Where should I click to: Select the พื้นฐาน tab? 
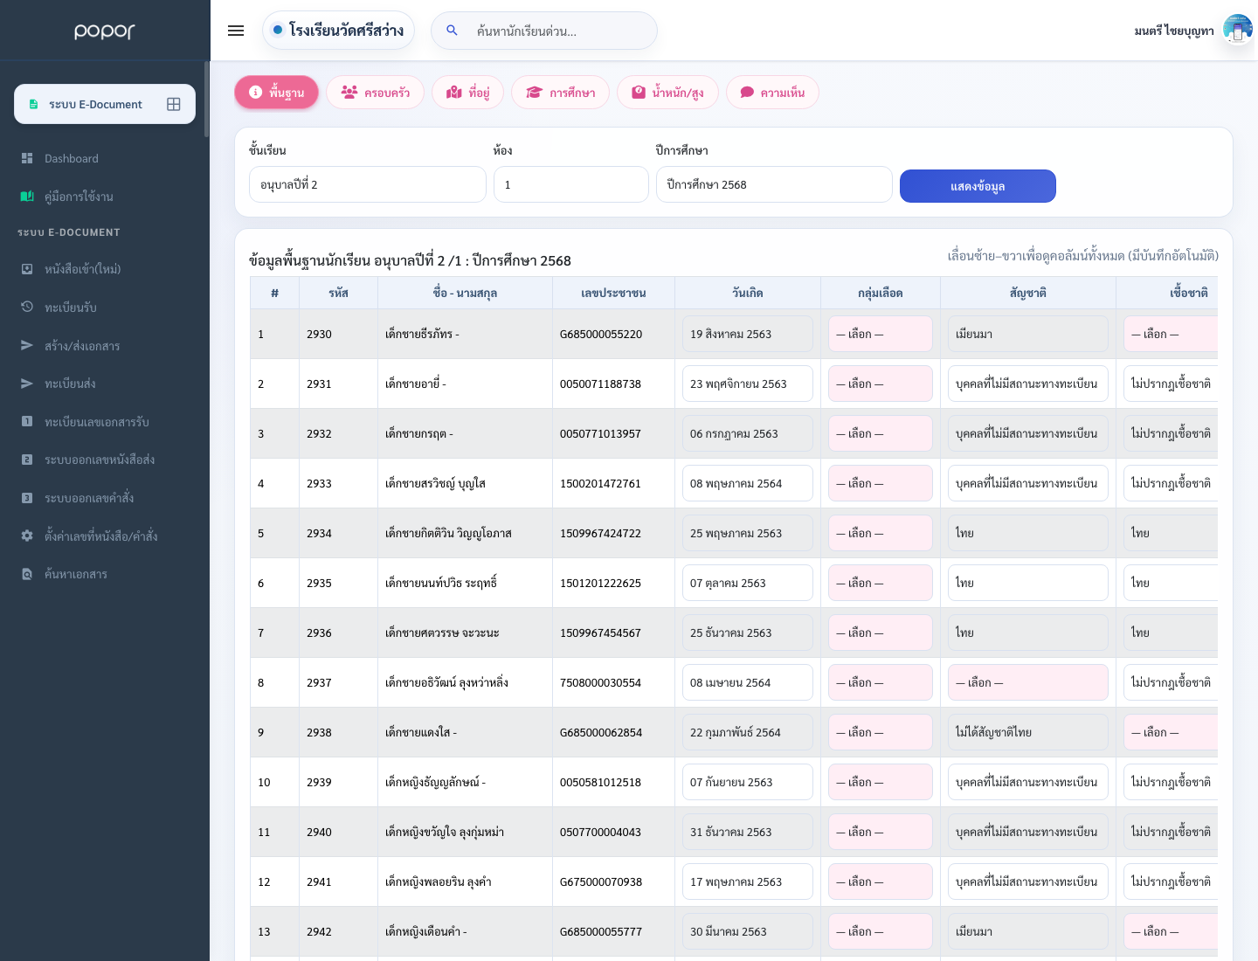click(276, 93)
